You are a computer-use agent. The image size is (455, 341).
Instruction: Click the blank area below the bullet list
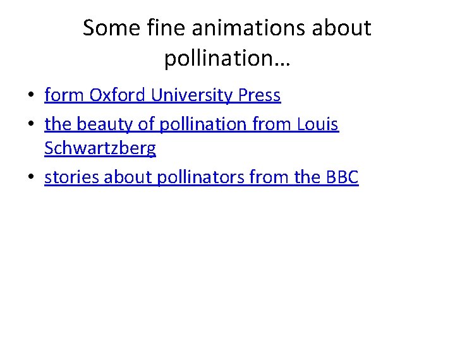(x=227, y=265)
